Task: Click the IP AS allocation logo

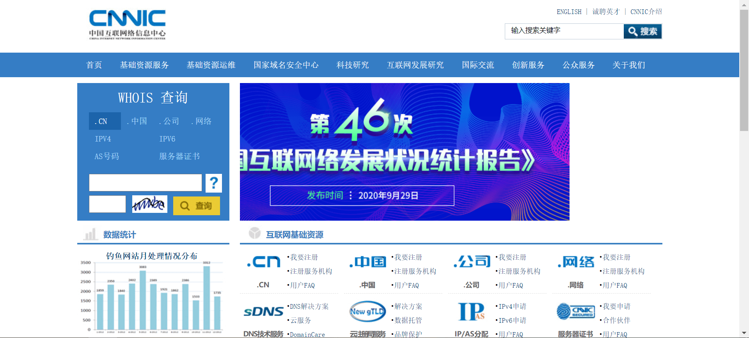Action: 472,311
